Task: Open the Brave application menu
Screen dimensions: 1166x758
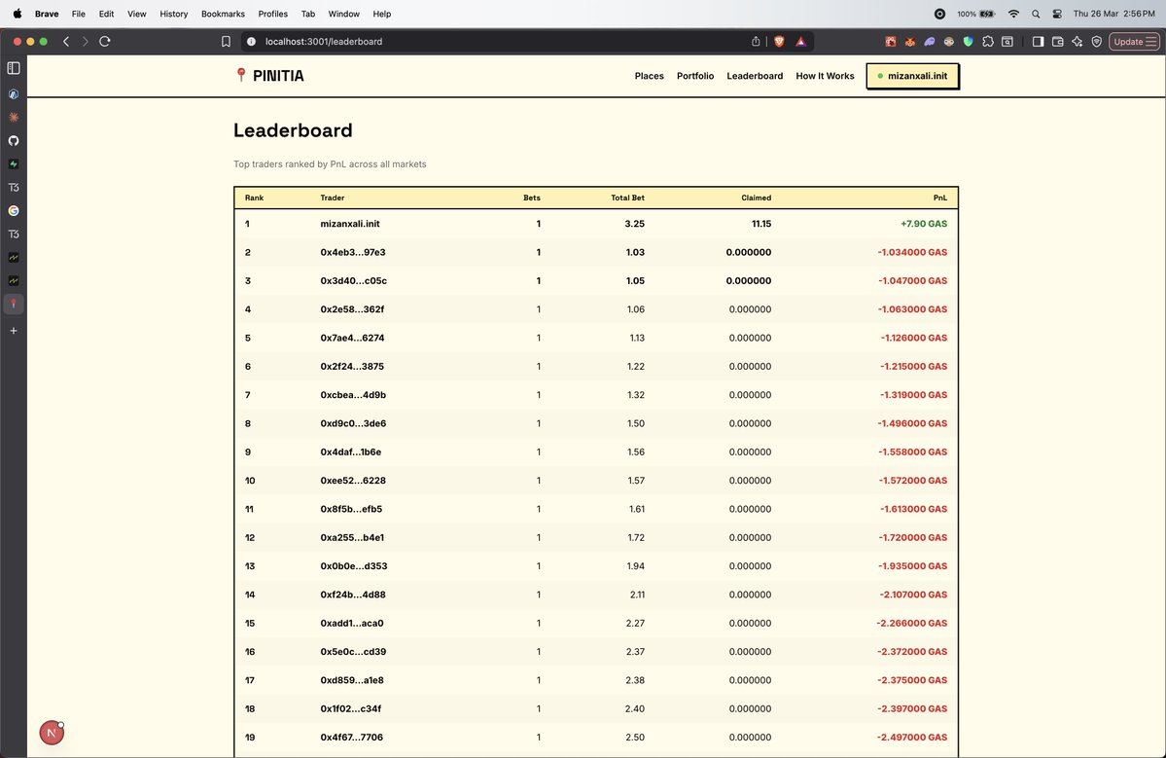Action: pos(47,14)
